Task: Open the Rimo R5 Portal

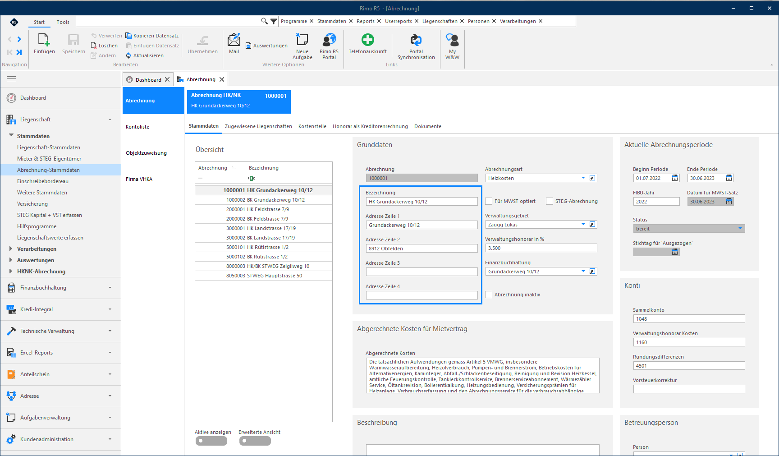Action: click(x=329, y=40)
